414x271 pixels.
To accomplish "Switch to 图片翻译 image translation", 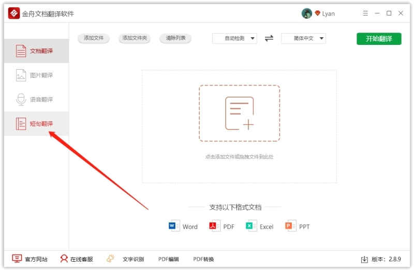I will click(x=35, y=75).
